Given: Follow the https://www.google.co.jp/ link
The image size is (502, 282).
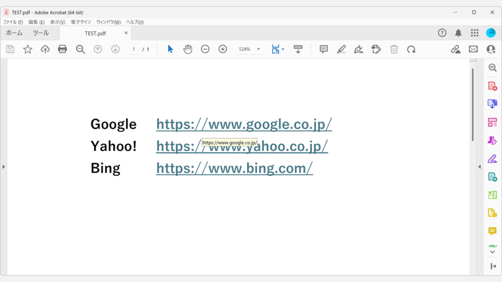Looking at the screenshot, I should [x=244, y=124].
